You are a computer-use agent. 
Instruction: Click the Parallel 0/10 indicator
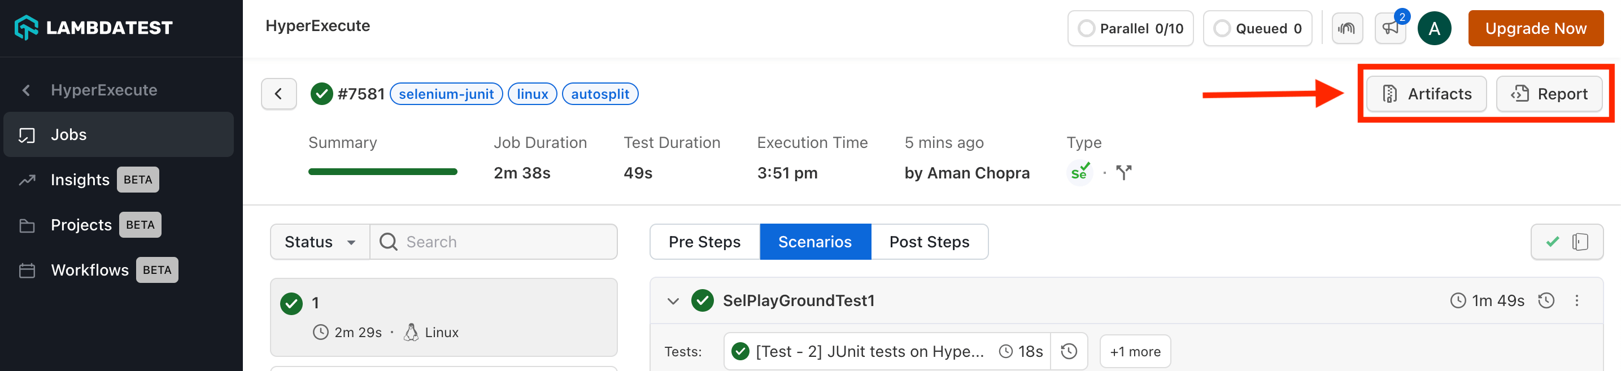1130,28
